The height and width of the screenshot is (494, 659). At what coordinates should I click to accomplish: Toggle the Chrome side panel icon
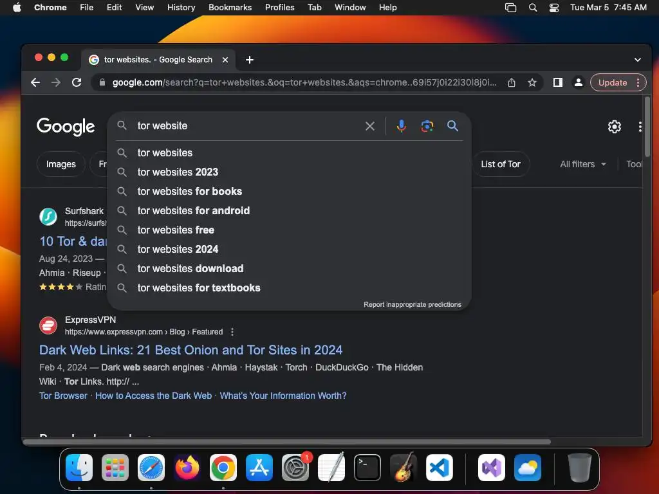[x=558, y=82]
